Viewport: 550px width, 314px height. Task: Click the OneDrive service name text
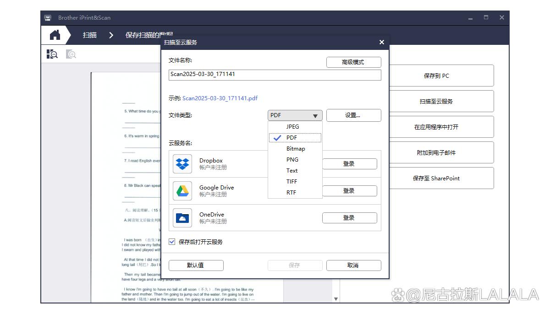[212, 215]
